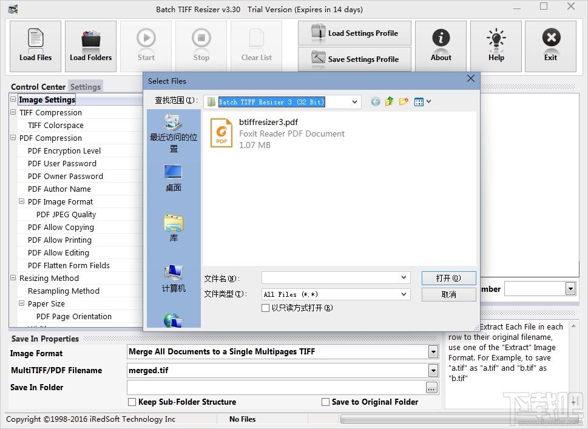This screenshot has height=429, width=588.
Task: Expand the file type All Files dropdown
Action: click(x=404, y=294)
